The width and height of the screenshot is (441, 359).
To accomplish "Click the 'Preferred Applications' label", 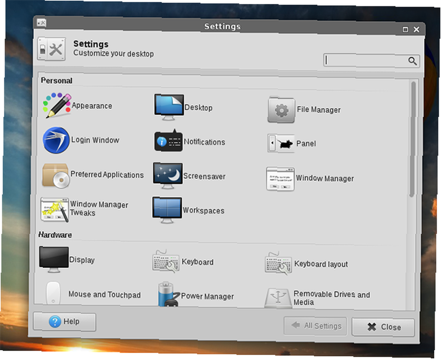I will 107,174.
